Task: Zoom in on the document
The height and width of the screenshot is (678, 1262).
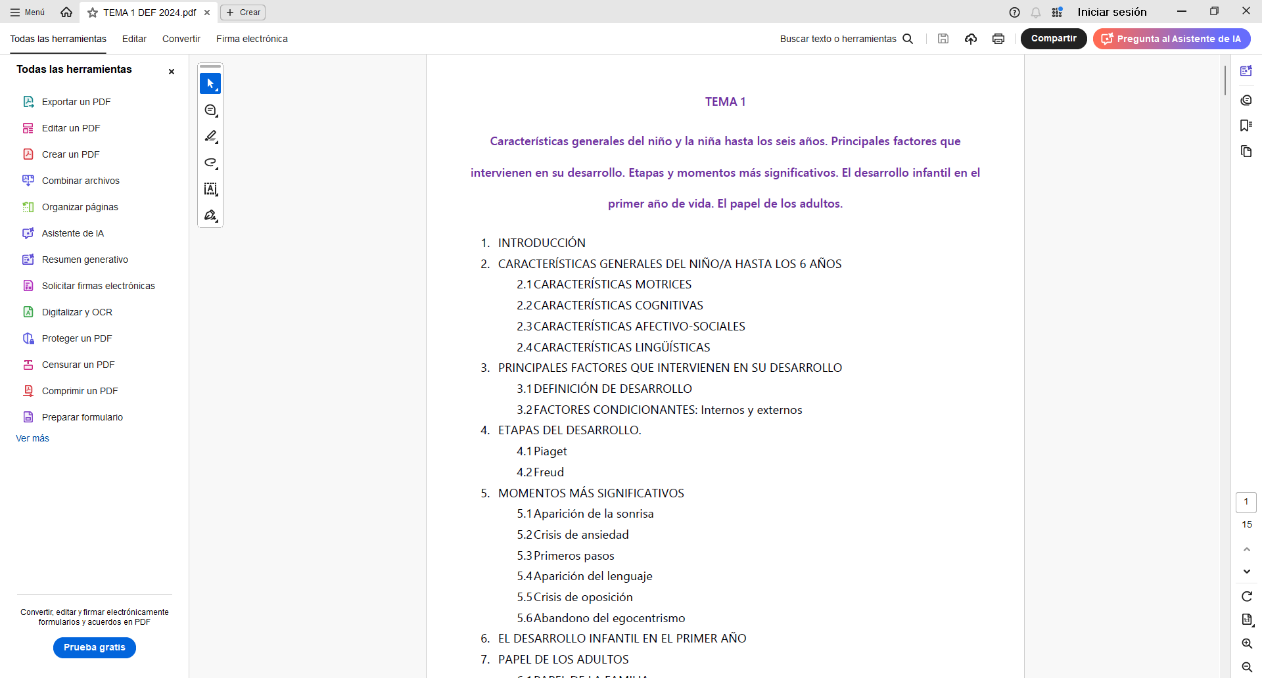Action: click(1247, 643)
